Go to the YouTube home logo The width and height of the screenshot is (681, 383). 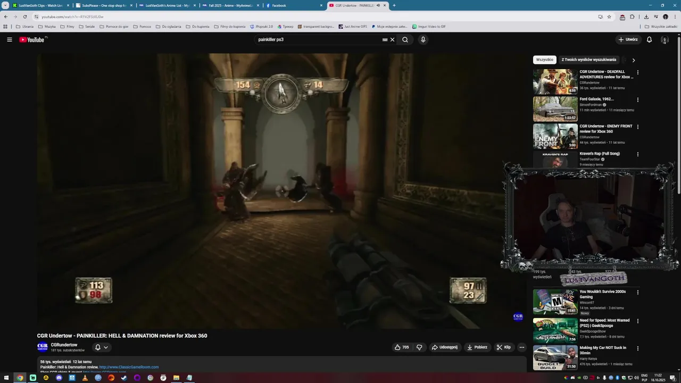coord(33,39)
